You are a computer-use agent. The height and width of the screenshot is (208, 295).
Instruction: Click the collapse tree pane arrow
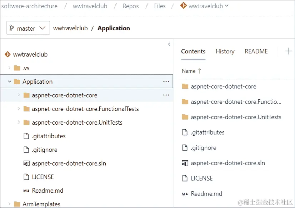169,44
